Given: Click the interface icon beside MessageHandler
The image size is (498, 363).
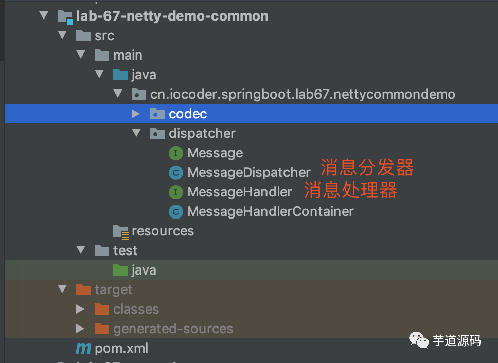Looking at the screenshot, I should 176,192.
